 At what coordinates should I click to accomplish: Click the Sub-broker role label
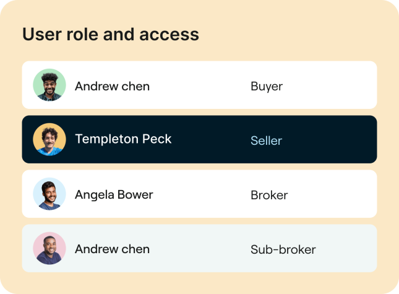tap(283, 249)
